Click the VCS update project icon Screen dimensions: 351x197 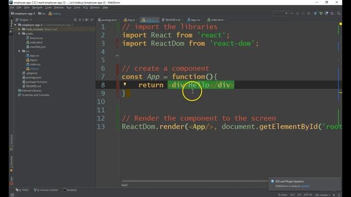(x=315, y=13)
